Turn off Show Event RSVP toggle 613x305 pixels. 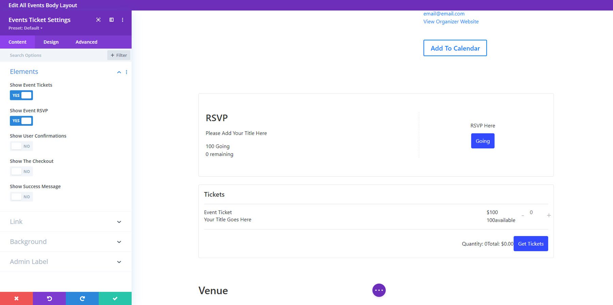(21, 121)
